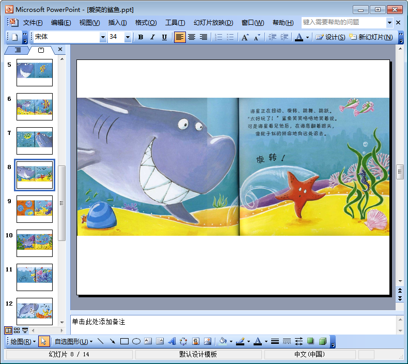
Task: Decrease the font size
Action: [x=257, y=37]
